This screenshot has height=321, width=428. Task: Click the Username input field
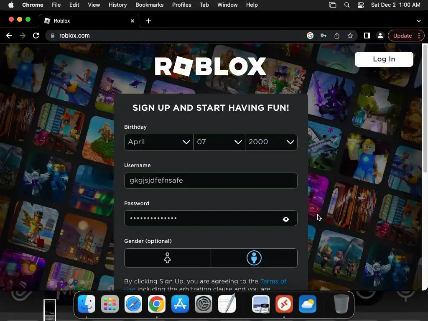coord(211,181)
